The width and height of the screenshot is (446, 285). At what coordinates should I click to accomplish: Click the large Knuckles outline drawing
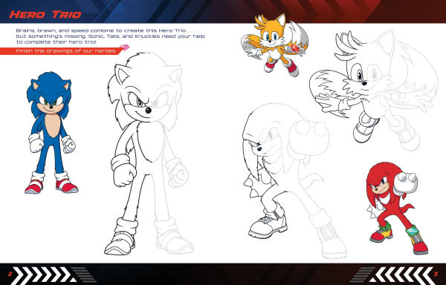[294, 181]
